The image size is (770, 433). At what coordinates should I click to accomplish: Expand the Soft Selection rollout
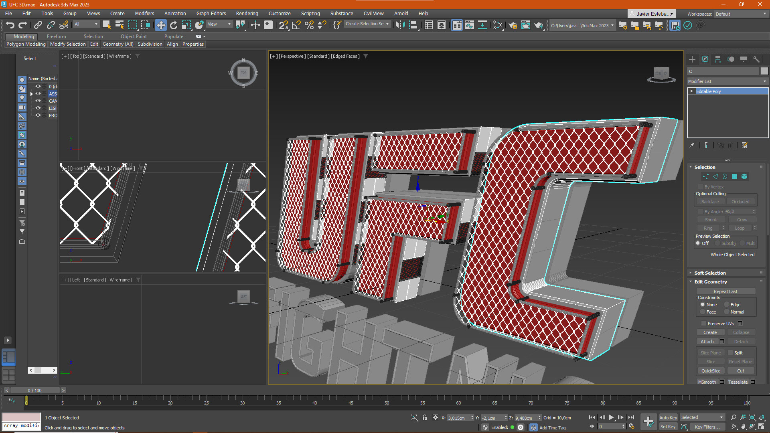710,273
